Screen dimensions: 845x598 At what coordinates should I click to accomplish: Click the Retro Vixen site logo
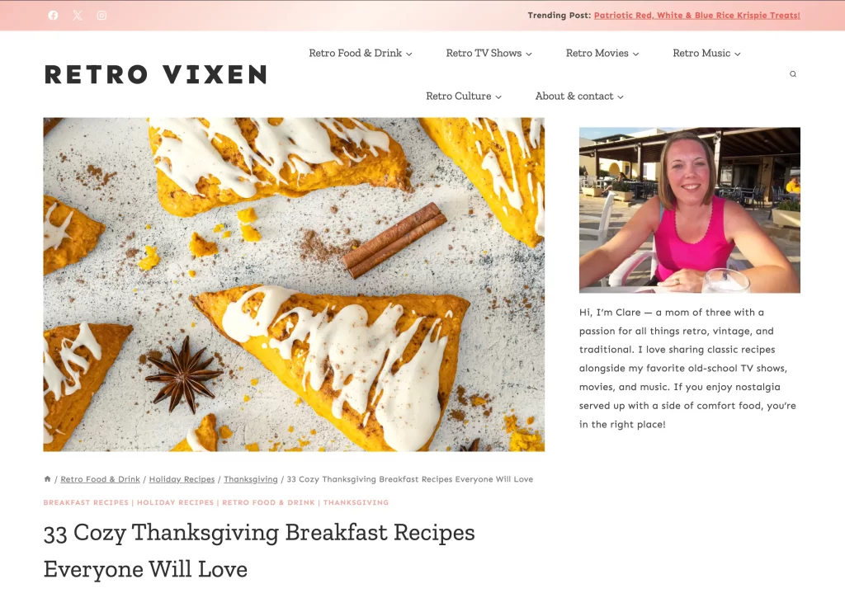click(x=156, y=74)
